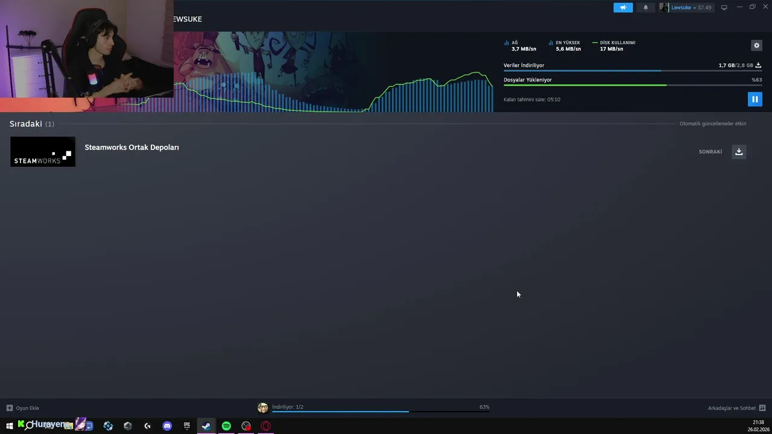Click the Kalan tahmini süre: 05:10 text
This screenshot has width=772, height=434.
pyautogui.click(x=532, y=99)
